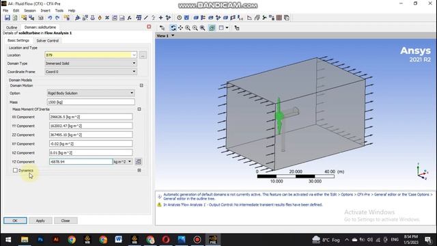Click the Mass input field
This screenshot has height=246, width=437.
[x=91, y=102]
